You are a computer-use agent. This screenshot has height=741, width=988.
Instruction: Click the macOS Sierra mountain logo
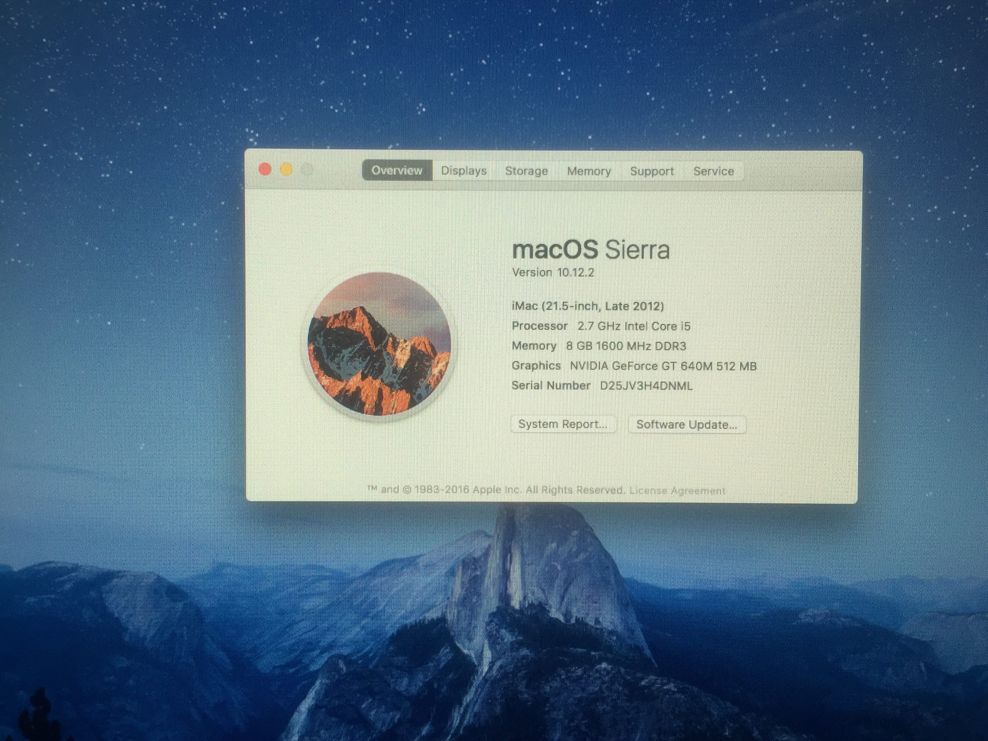[379, 344]
